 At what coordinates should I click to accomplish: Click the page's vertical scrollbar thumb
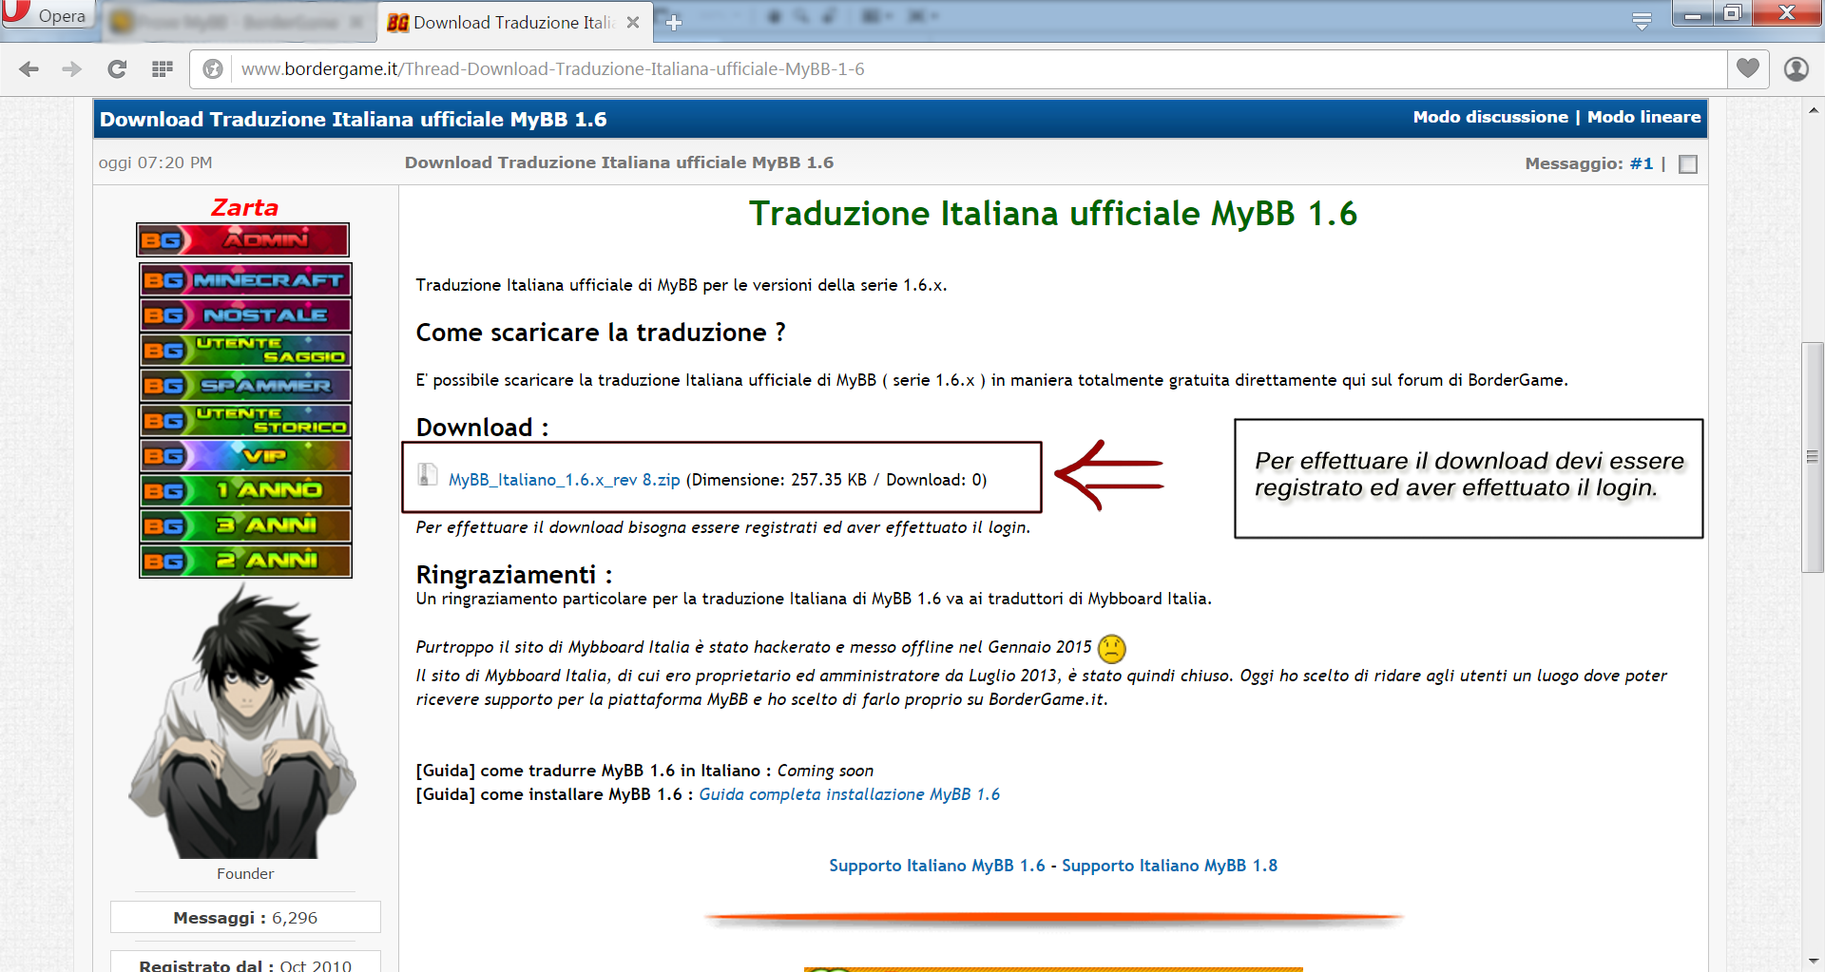pos(1813,457)
